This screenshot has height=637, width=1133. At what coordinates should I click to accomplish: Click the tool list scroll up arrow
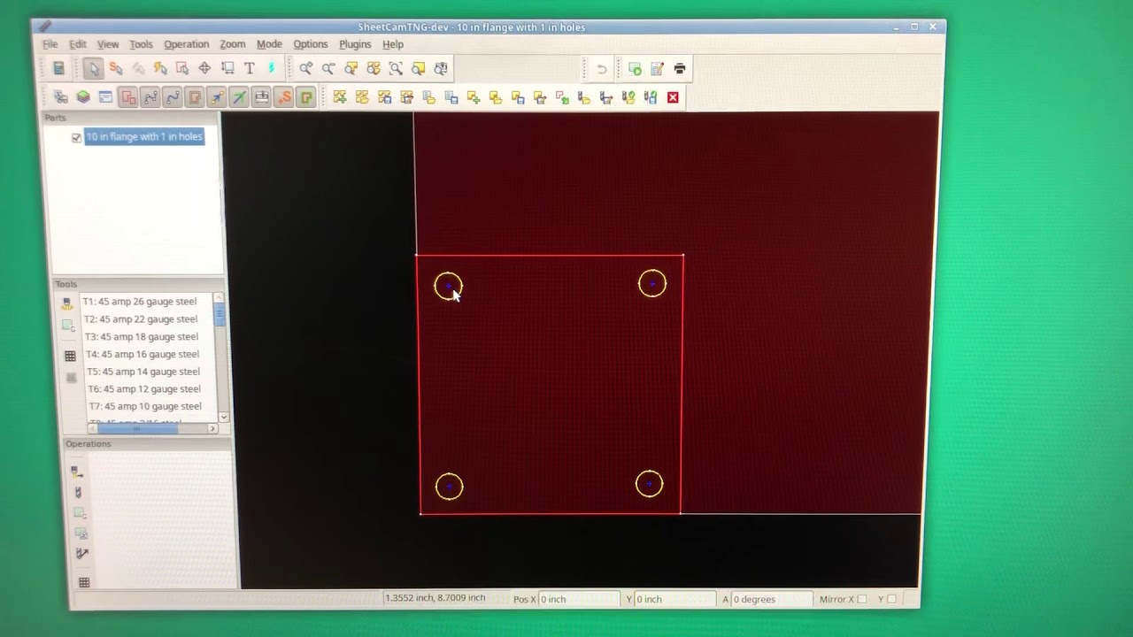[219, 298]
